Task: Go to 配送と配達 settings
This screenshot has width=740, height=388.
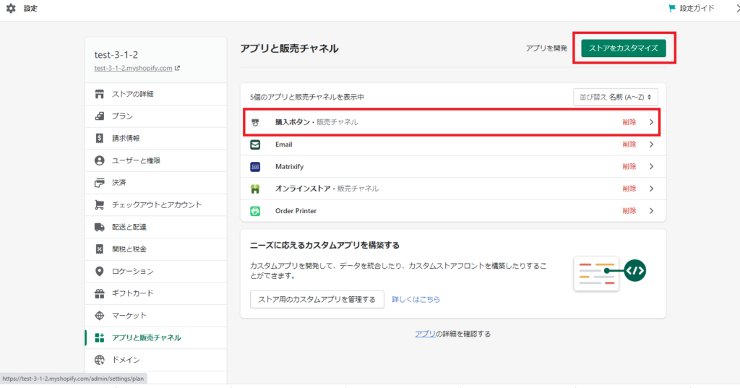Action: click(129, 227)
